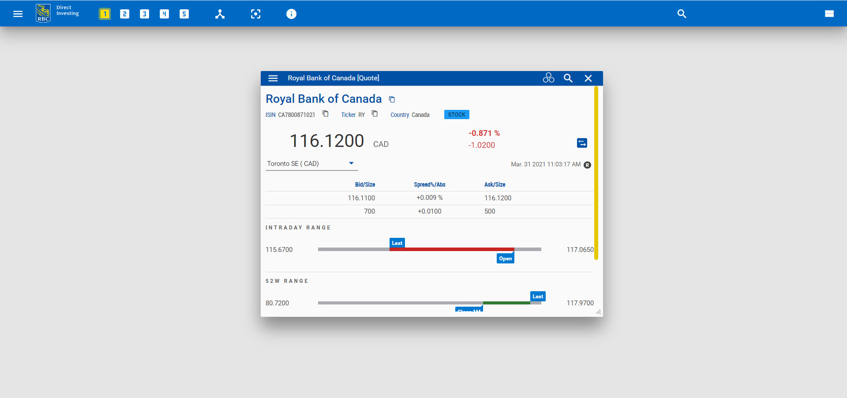Click the Last marker on intraday range
The height and width of the screenshot is (398, 847).
point(397,243)
